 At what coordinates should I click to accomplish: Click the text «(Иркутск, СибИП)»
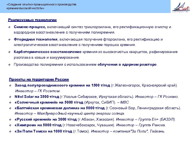100,102
